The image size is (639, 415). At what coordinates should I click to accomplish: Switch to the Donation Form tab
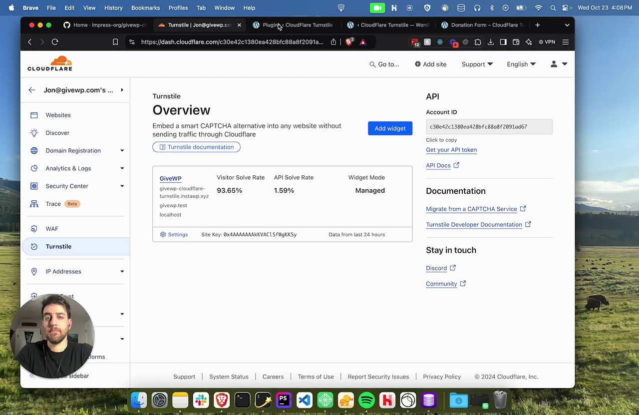pos(482,25)
